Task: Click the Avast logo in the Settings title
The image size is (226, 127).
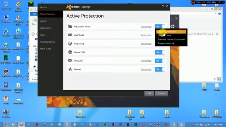Action: 73,7
